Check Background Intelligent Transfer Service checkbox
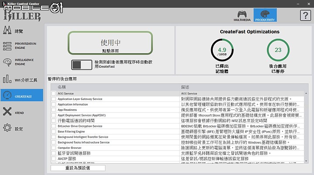Image resolution: width=314 pixels, height=175 pixels. point(54,137)
